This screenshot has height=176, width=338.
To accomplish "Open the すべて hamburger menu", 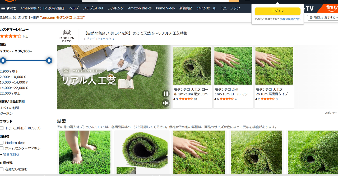I will tap(8, 8).
